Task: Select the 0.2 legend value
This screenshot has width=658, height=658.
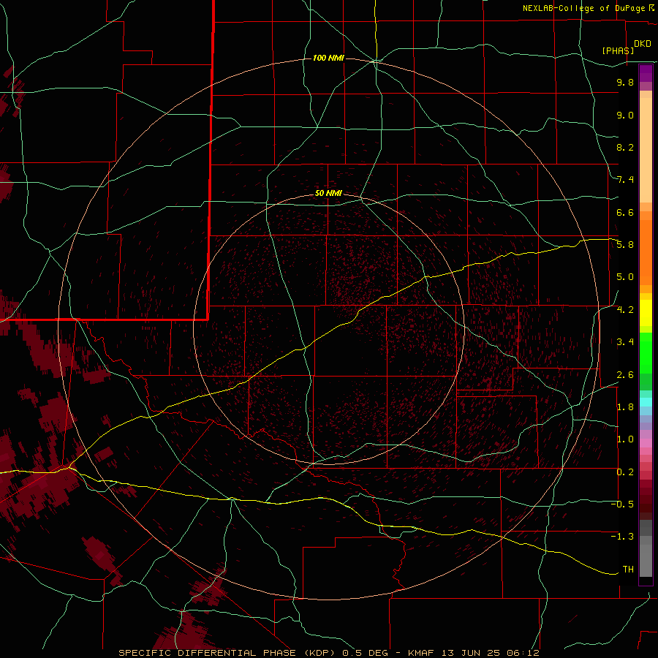Action: point(625,472)
